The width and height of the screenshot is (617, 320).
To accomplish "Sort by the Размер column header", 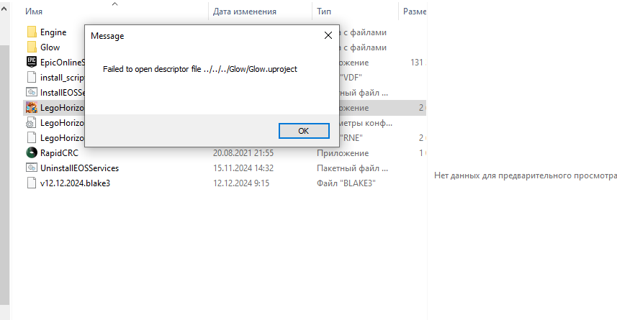I will tap(415, 12).
